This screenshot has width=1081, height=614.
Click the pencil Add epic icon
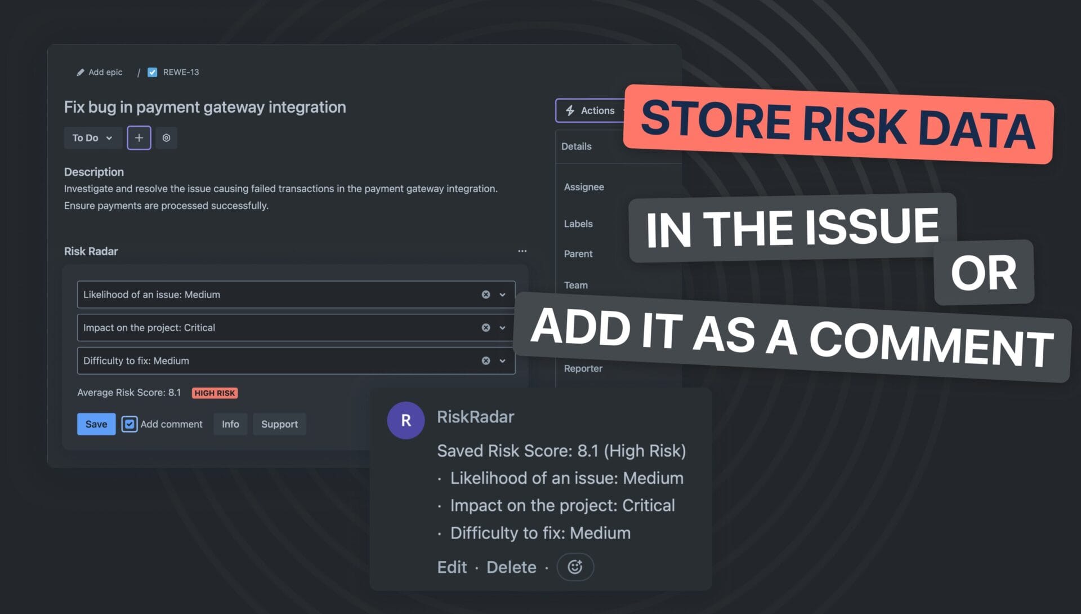(x=81, y=72)
